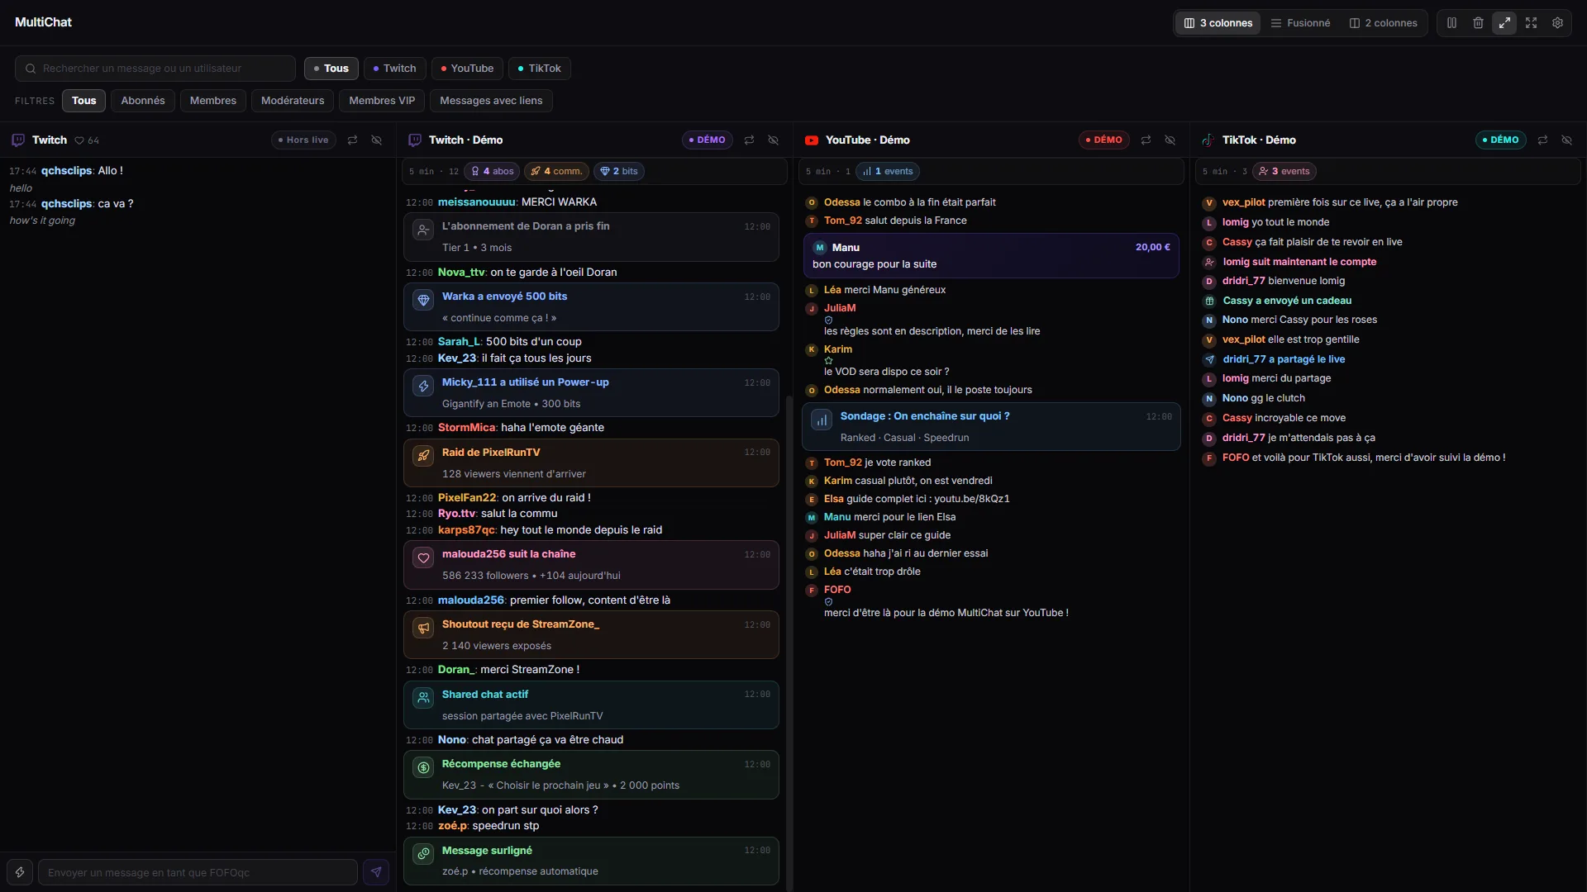The width and height of the screenshot is (1587, 892).
Task: Show only Membres messages
Action: (213, 101)
